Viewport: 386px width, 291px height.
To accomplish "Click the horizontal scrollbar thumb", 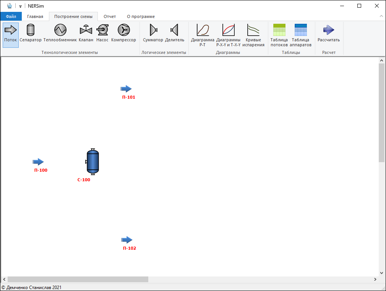I will 78,279.
